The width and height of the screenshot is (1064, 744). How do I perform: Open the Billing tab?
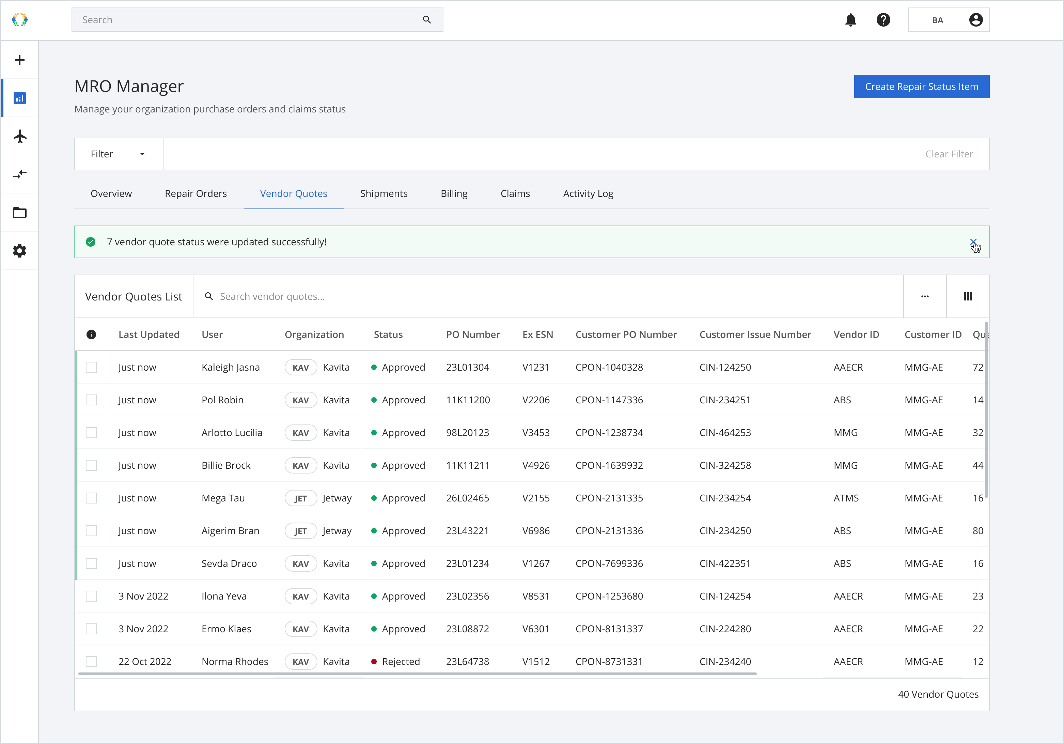(x=454, y=194)
